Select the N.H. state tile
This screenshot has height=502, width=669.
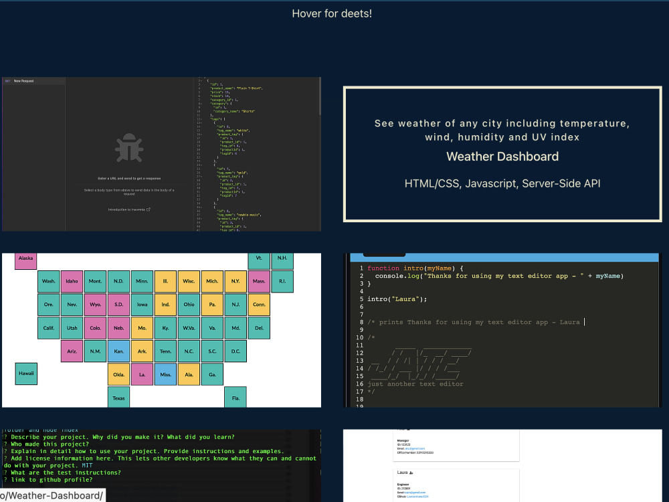(x=282, y=261)
